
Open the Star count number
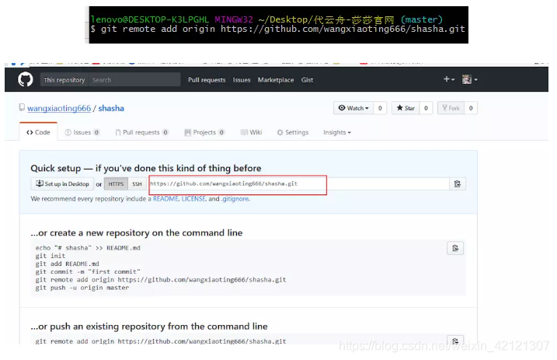click(x=426, y=108)
